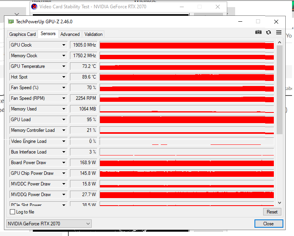
Task: Click the 15.8 W MVDDC Power value
Action: coord(84,184)
